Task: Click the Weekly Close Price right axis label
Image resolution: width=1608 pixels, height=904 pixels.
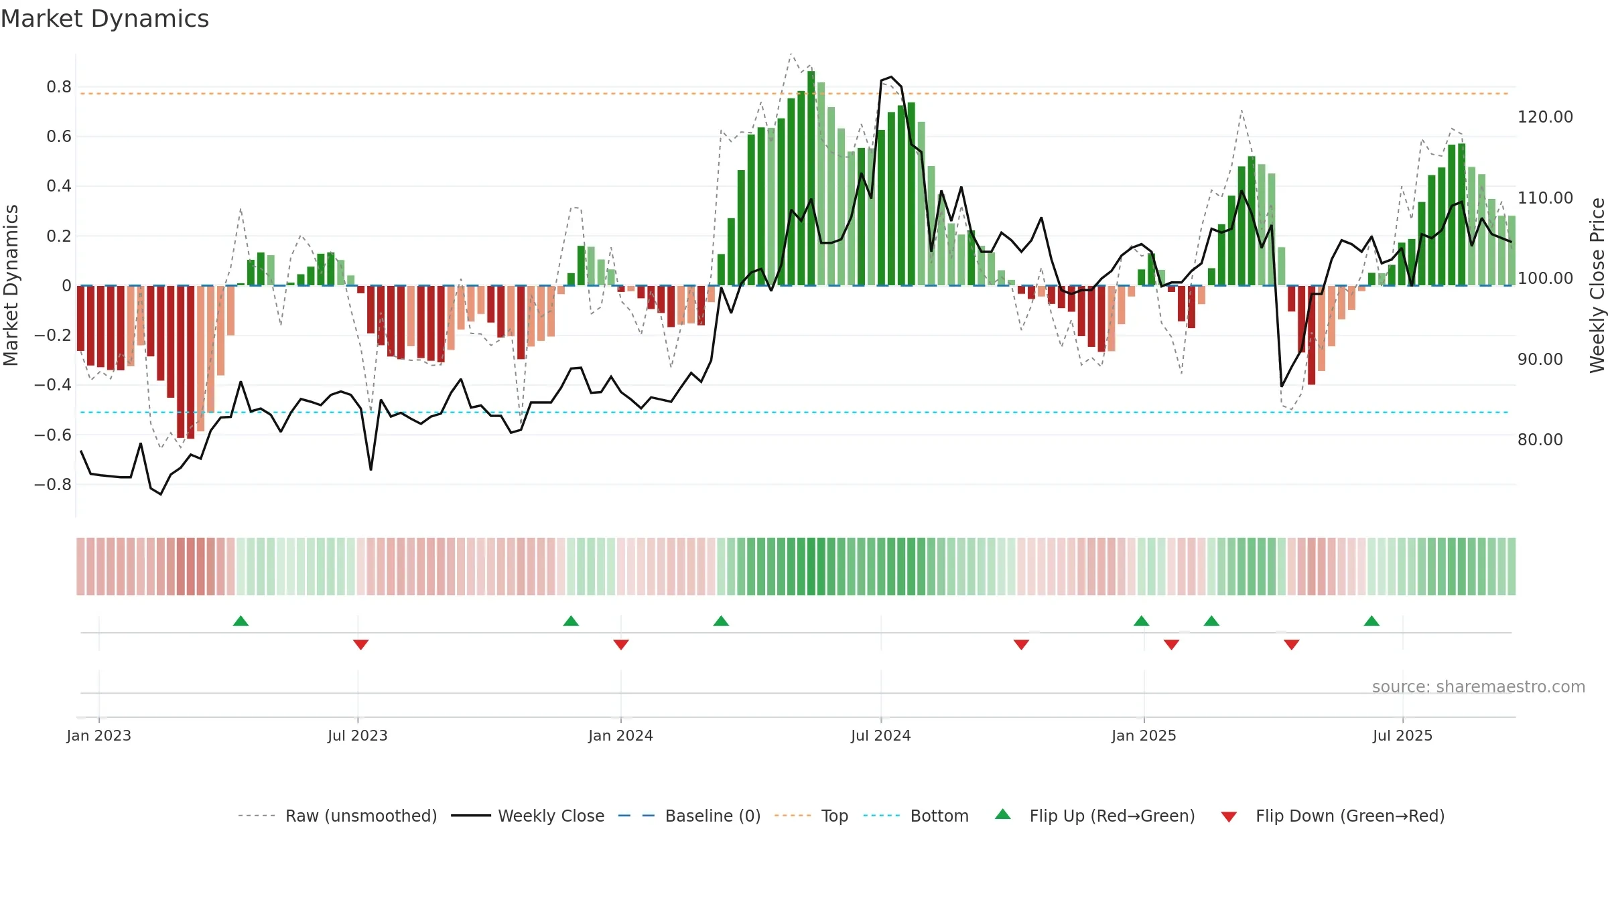Action: click(x=1597, y=285)
